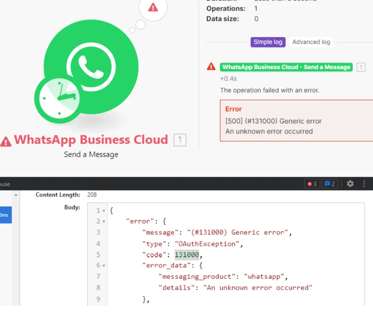Switch to the Advanced log tab
This screenshot has height=312, width=373.
coord(311,42)
